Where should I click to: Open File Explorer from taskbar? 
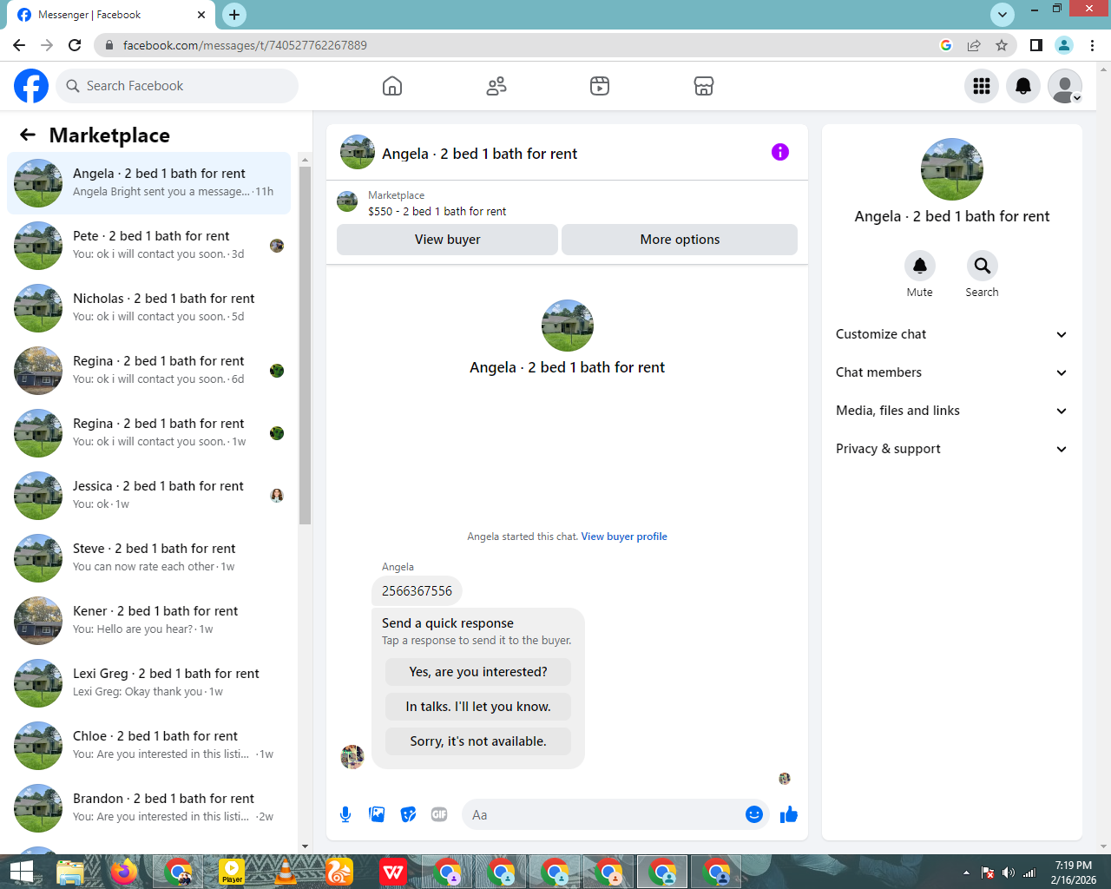70,872
